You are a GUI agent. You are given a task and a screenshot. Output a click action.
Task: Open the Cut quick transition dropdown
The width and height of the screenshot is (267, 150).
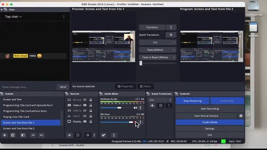[x=158, y=42]
